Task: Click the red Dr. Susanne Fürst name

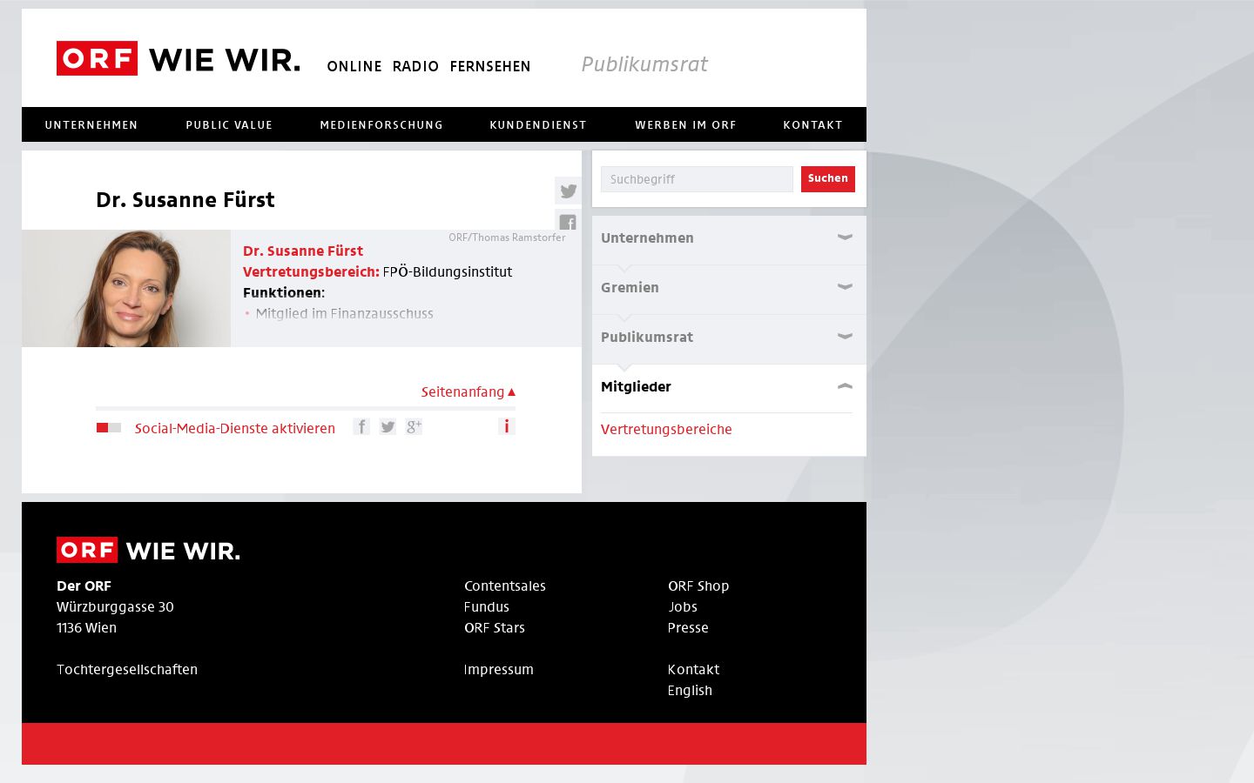Action: pos(303,251)
